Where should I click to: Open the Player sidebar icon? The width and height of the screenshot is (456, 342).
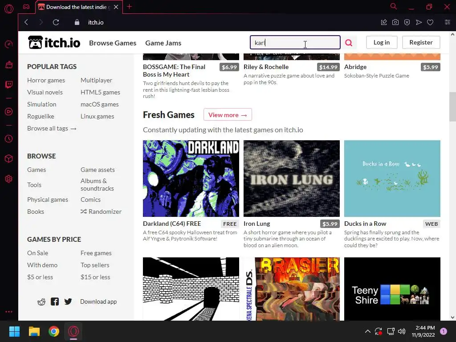[9, 112]
